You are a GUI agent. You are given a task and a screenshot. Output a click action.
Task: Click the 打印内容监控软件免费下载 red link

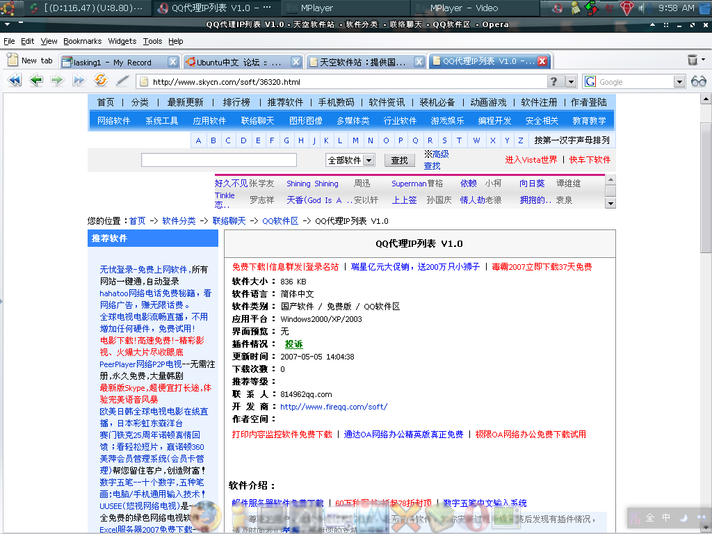[282, 435]
